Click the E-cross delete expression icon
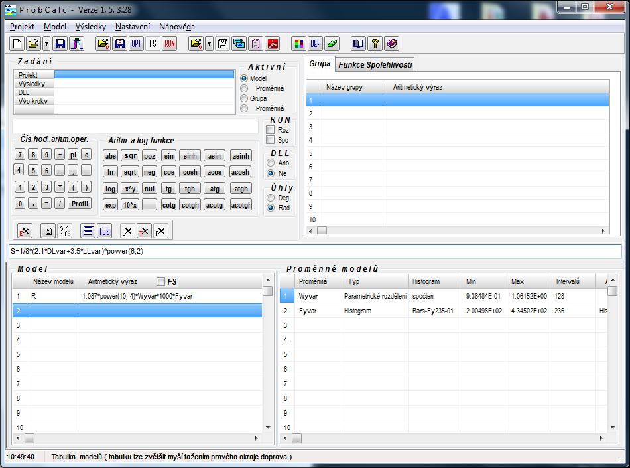The width and height of the screenshot is (630, 468). click(25, 231)
